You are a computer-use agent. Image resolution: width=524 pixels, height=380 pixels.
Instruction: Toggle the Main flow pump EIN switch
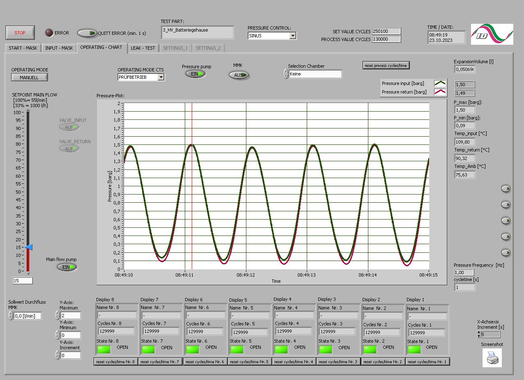coord(67,267)
